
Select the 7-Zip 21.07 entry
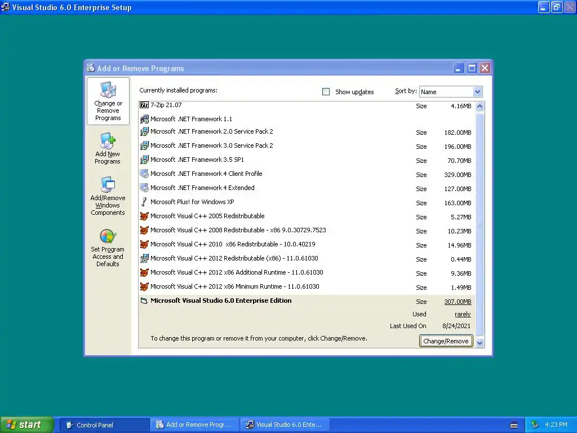pos(307,105)
